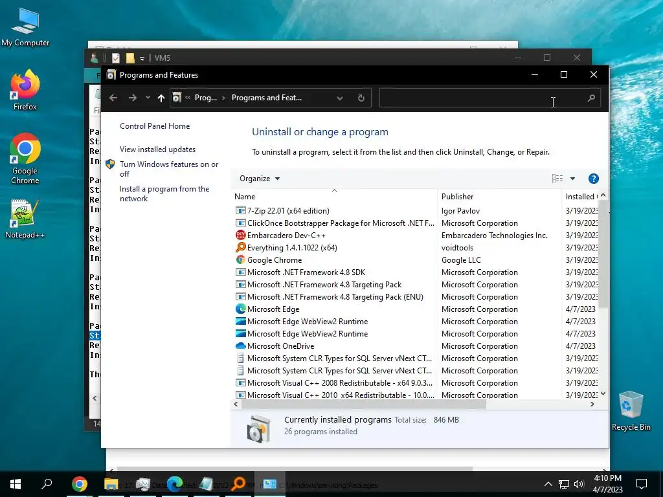Viewport: 663px width, 497px height.
Task: Open Google Chrome desktop shortcut
Action: click(x=25, y=159)
